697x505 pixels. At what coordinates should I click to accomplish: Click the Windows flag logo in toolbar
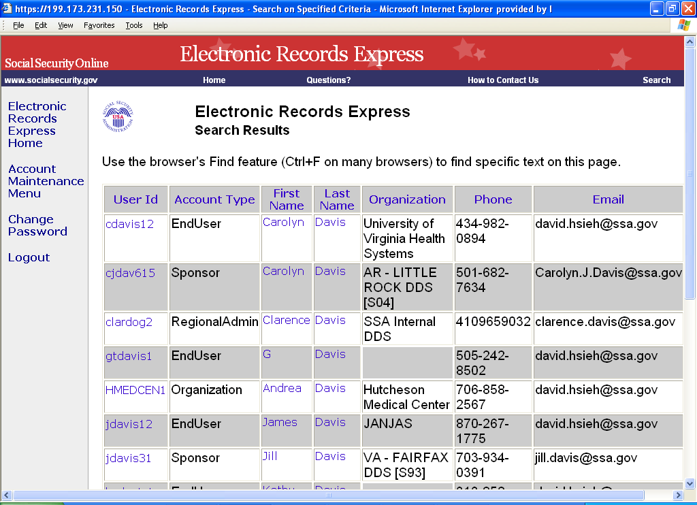click(x=683, y=25)
